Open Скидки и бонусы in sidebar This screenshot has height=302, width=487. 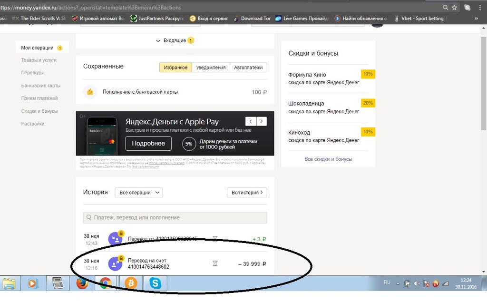[39, 111]
